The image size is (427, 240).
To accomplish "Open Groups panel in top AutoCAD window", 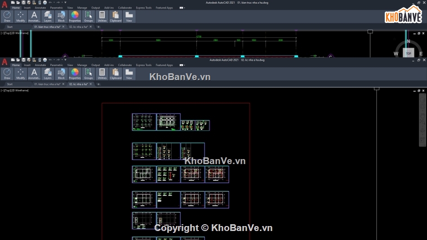I will point(89,17).
